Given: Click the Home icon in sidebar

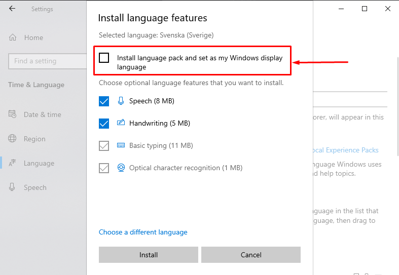Looking at the screenshot, I should (13, 37).
